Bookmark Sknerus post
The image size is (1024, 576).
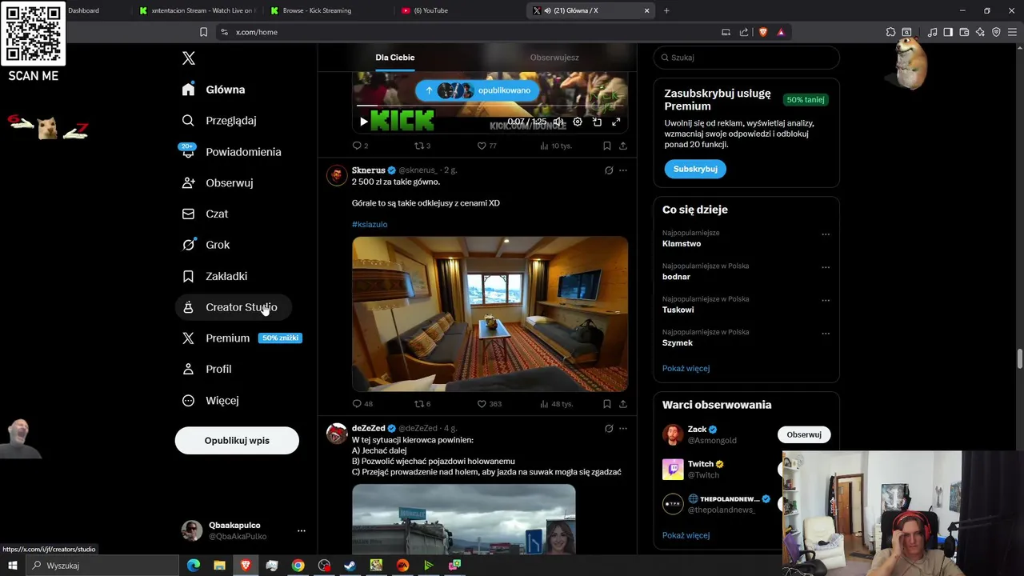607,404
